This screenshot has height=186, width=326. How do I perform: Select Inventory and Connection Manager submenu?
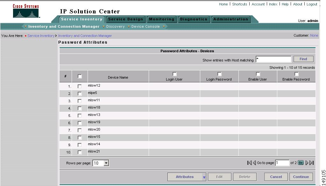[x=64, y=26]
